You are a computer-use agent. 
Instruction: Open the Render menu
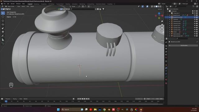pos(12,4)
